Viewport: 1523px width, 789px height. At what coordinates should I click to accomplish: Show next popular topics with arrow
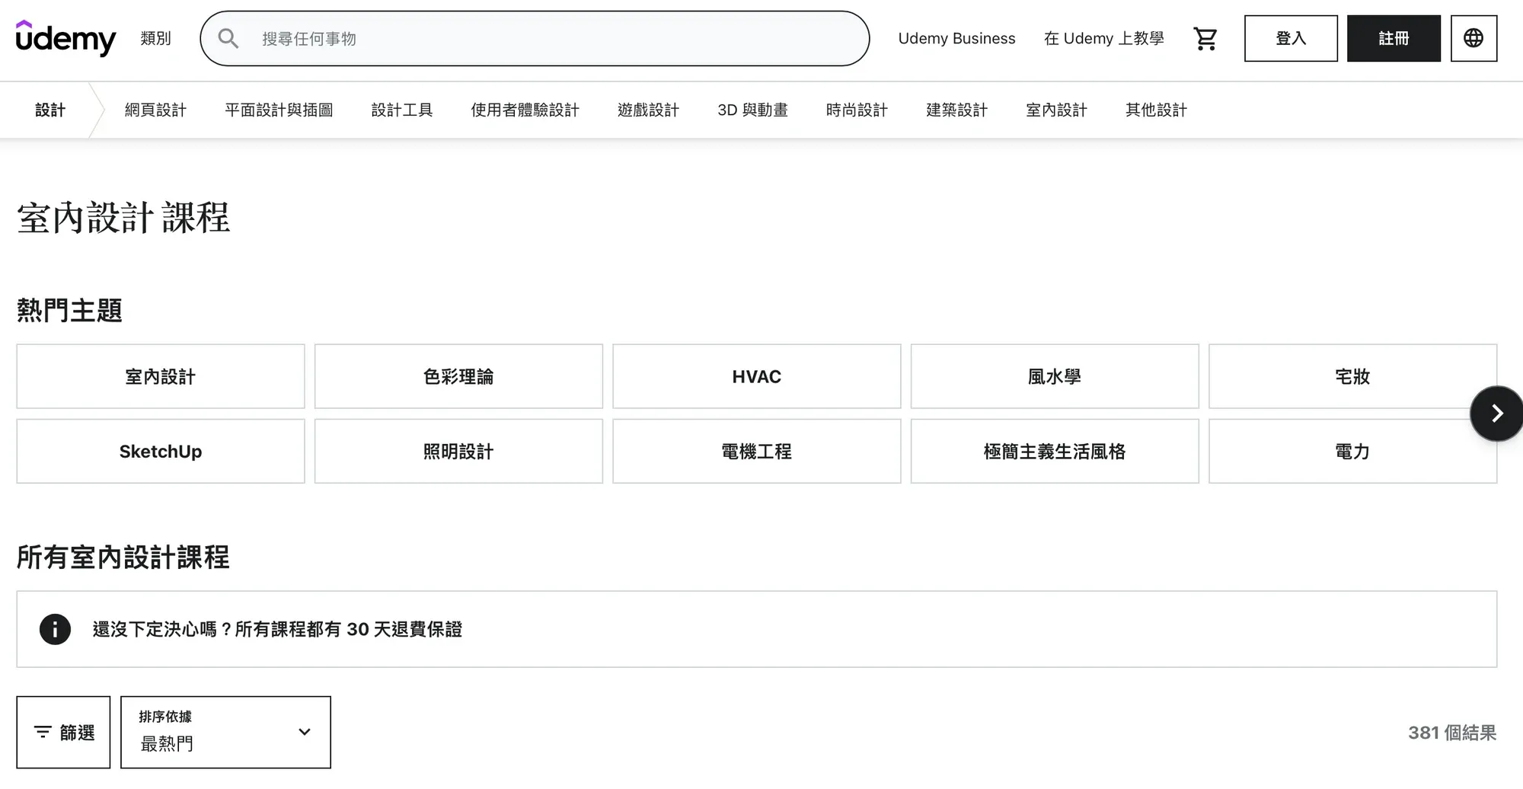1496,414
